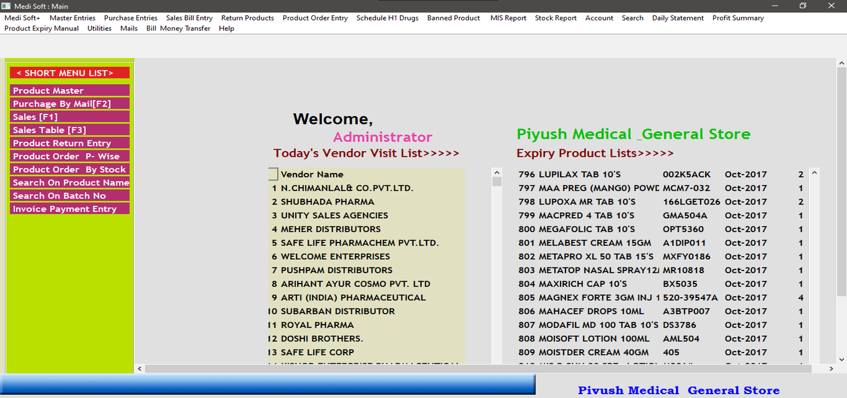Click the Product Master shortcut button
Screen dimensions: 847x398
(70, 91)
